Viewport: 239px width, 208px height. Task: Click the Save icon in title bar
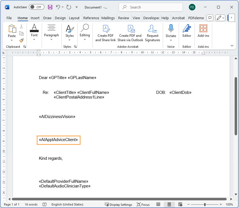coord(50,7)
